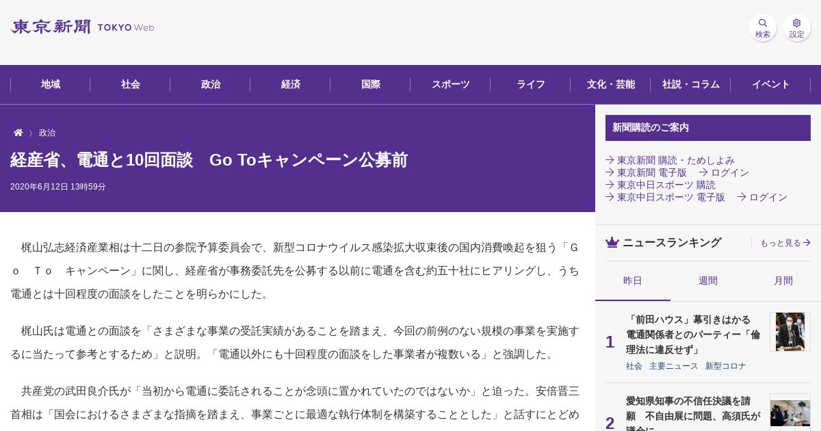
Task: Click the 新型コロナ tag under rank 1
Action: pos(726,366)
